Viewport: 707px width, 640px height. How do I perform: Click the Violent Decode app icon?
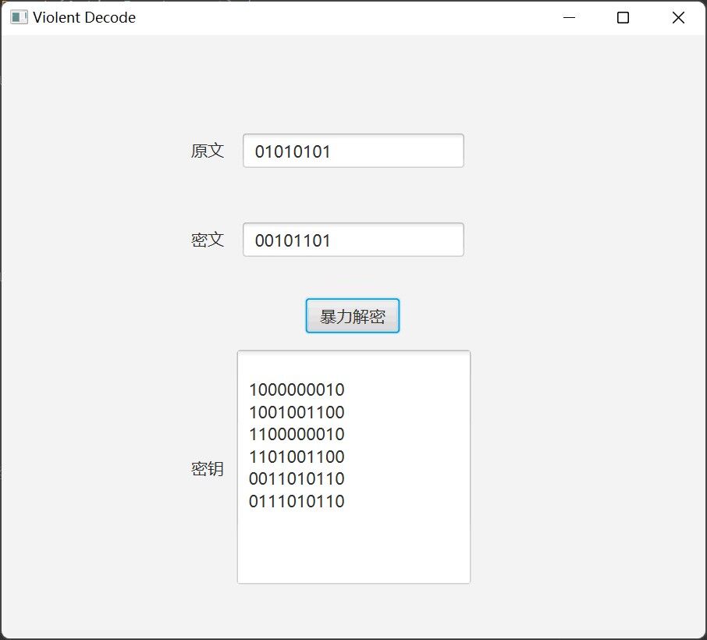(x=19, y=17)
